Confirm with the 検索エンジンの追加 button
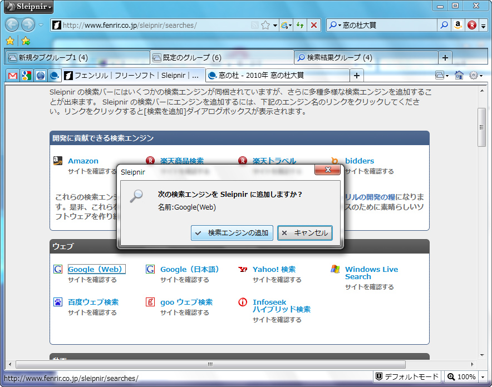 [x=232, y=234]
